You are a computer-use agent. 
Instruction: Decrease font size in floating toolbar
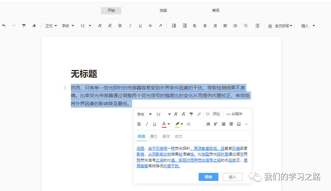click(183, 114)
